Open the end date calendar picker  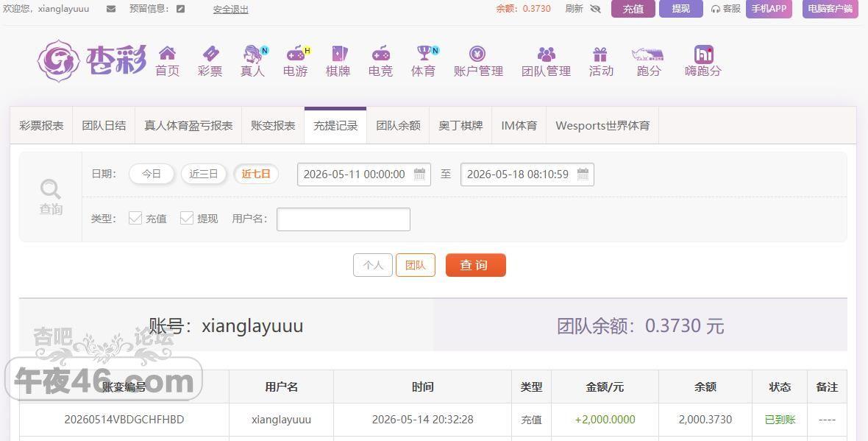coord(583,174)
